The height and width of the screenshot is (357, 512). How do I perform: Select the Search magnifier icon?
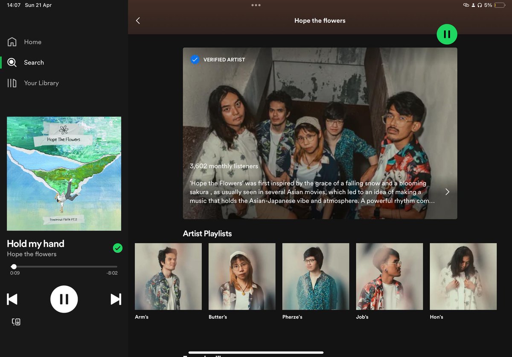point(12,63)
